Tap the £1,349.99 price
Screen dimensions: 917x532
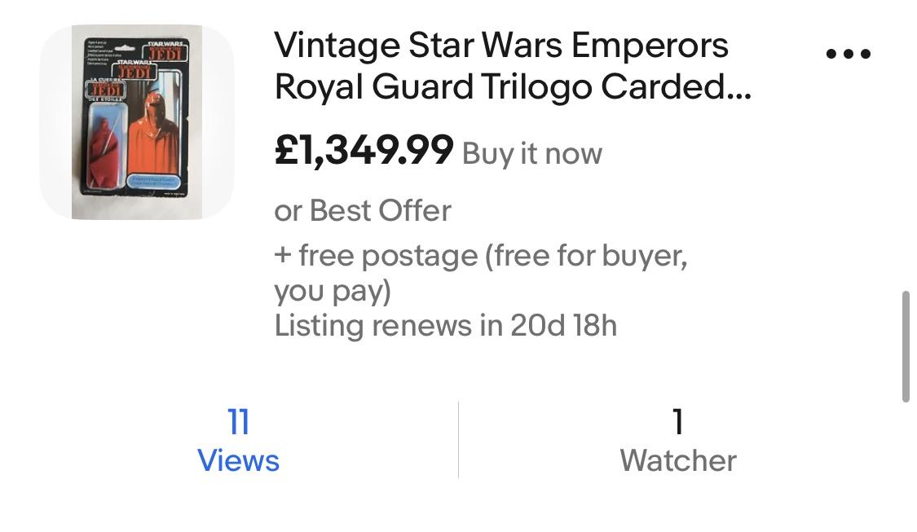pos(364,150)
